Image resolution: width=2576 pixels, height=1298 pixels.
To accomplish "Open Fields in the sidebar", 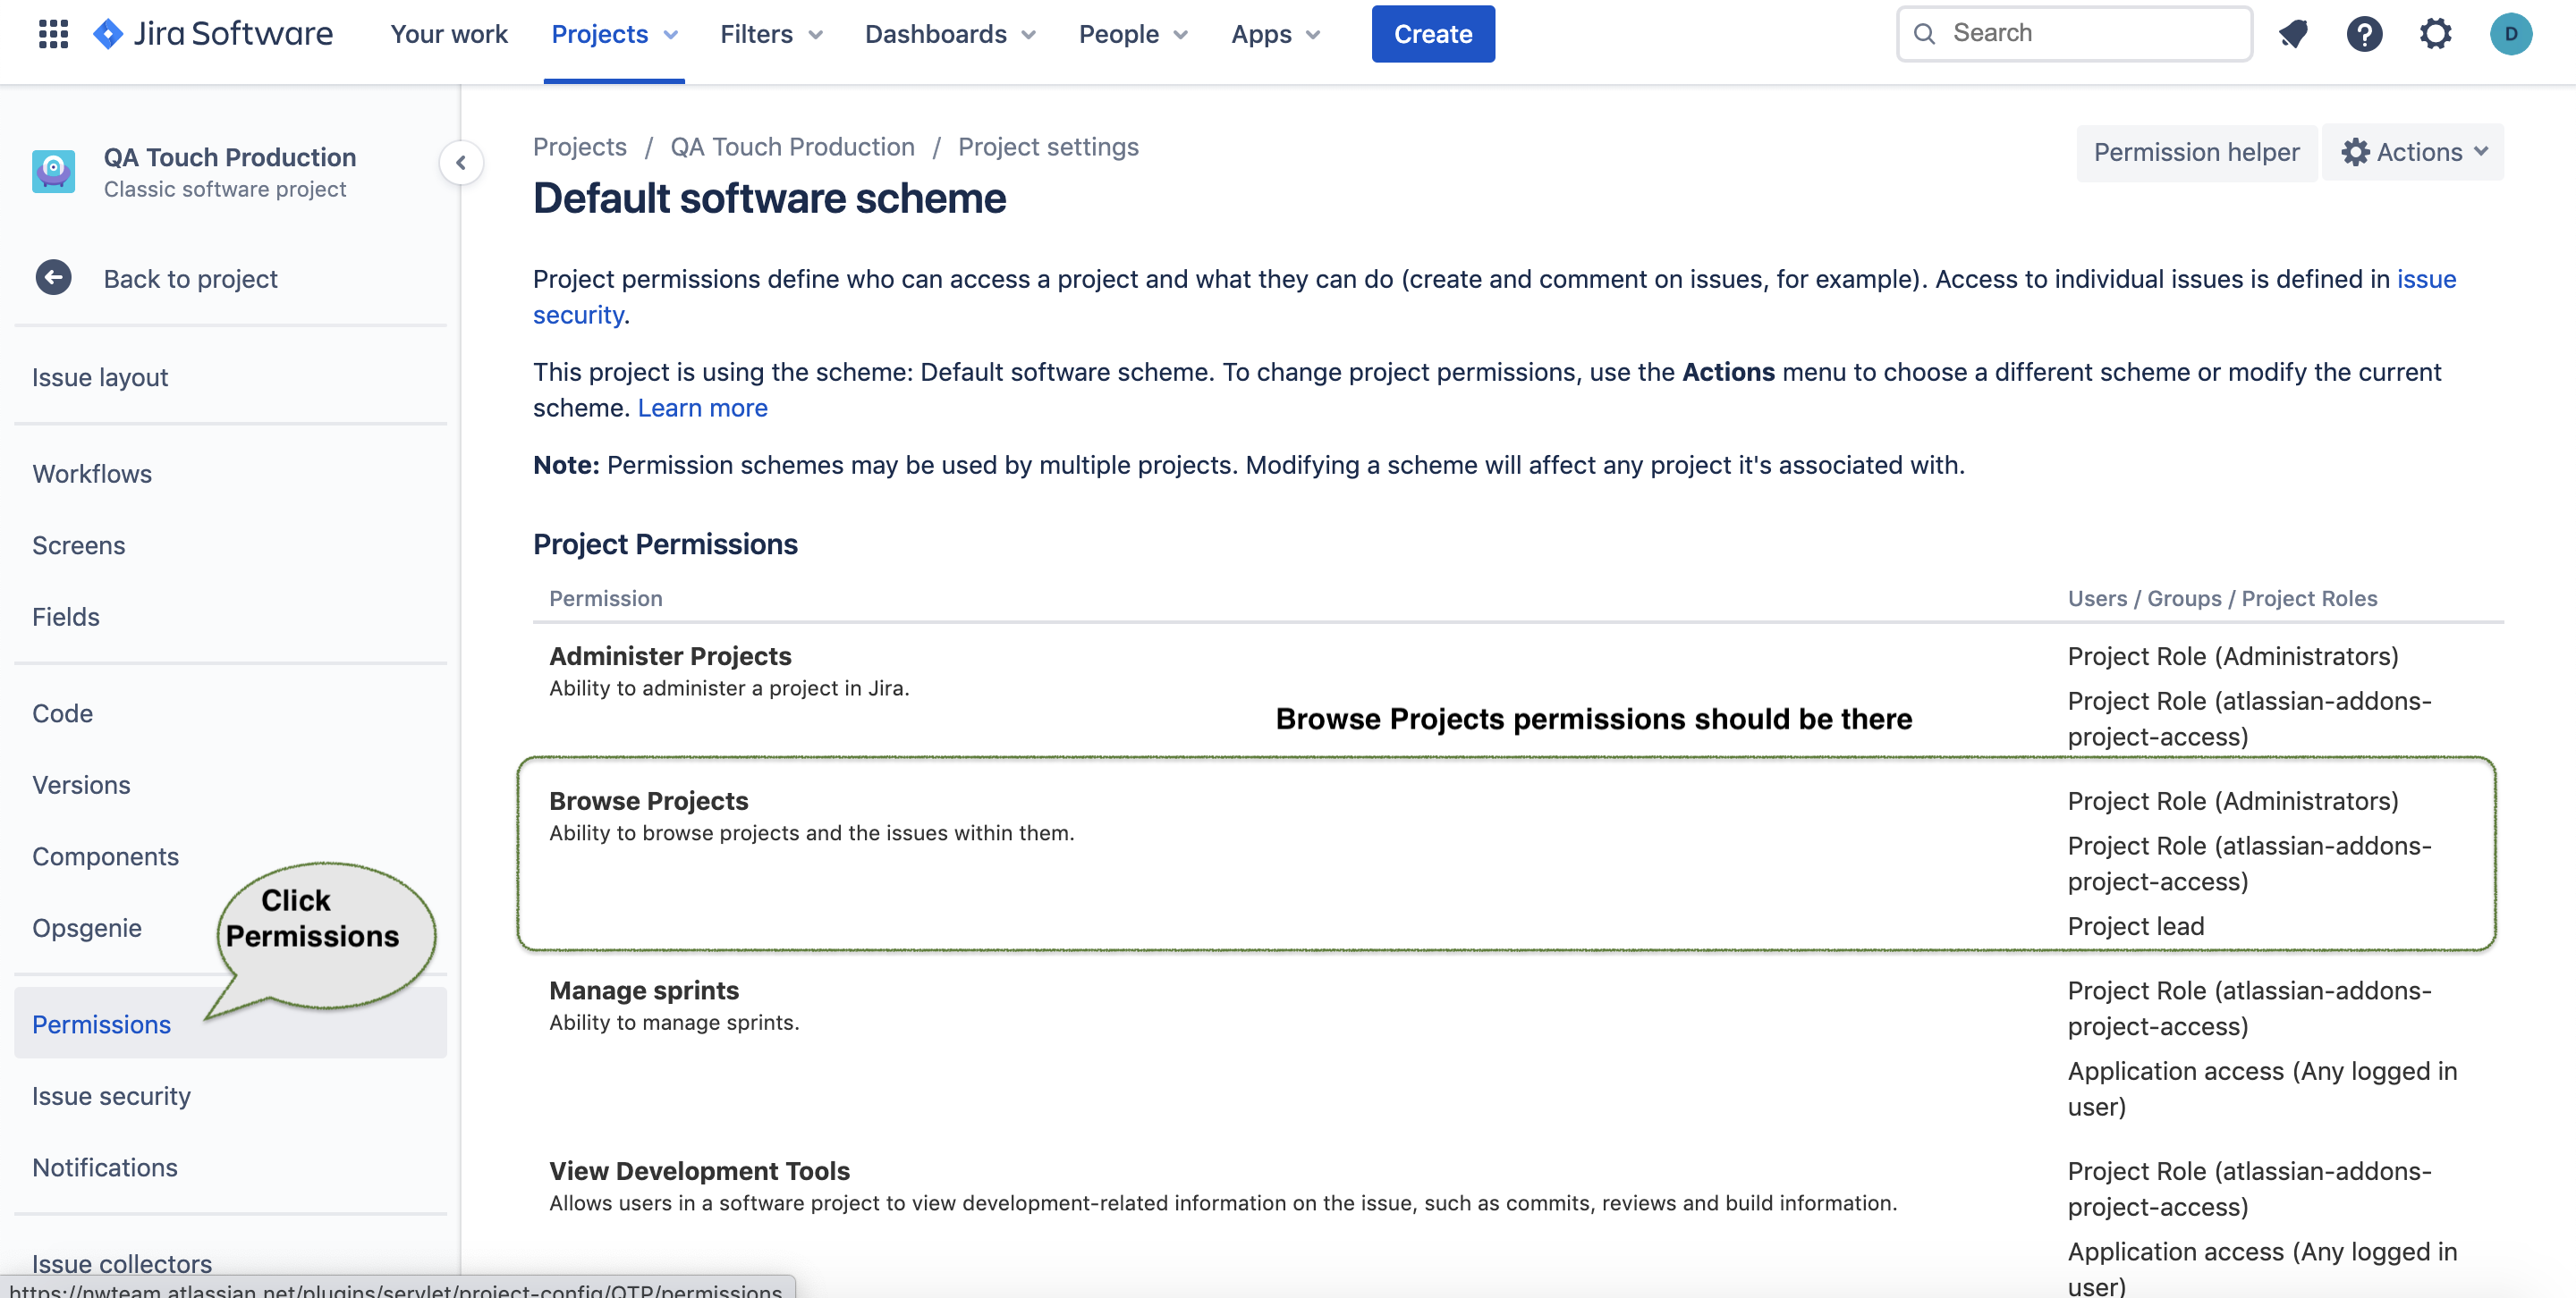I will pyautogui.click(x=66, y=617).
